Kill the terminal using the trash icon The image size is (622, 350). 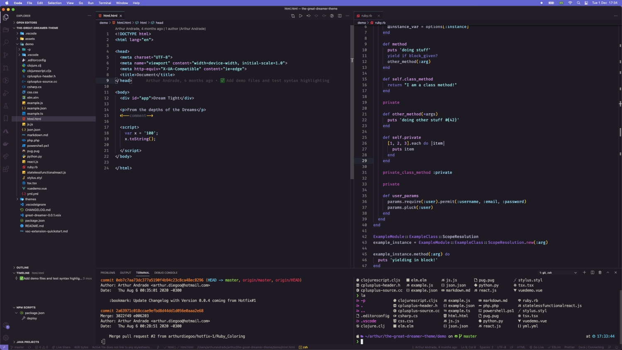600,272
